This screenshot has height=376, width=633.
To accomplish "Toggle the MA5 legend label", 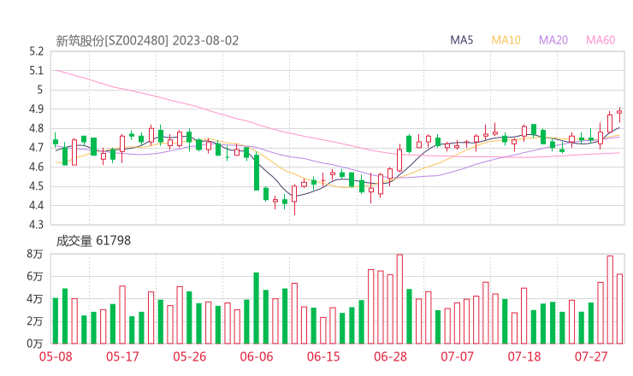I will tap(462, 40).
